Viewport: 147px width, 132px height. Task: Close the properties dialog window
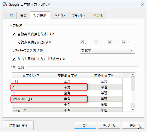pos(143,4)
